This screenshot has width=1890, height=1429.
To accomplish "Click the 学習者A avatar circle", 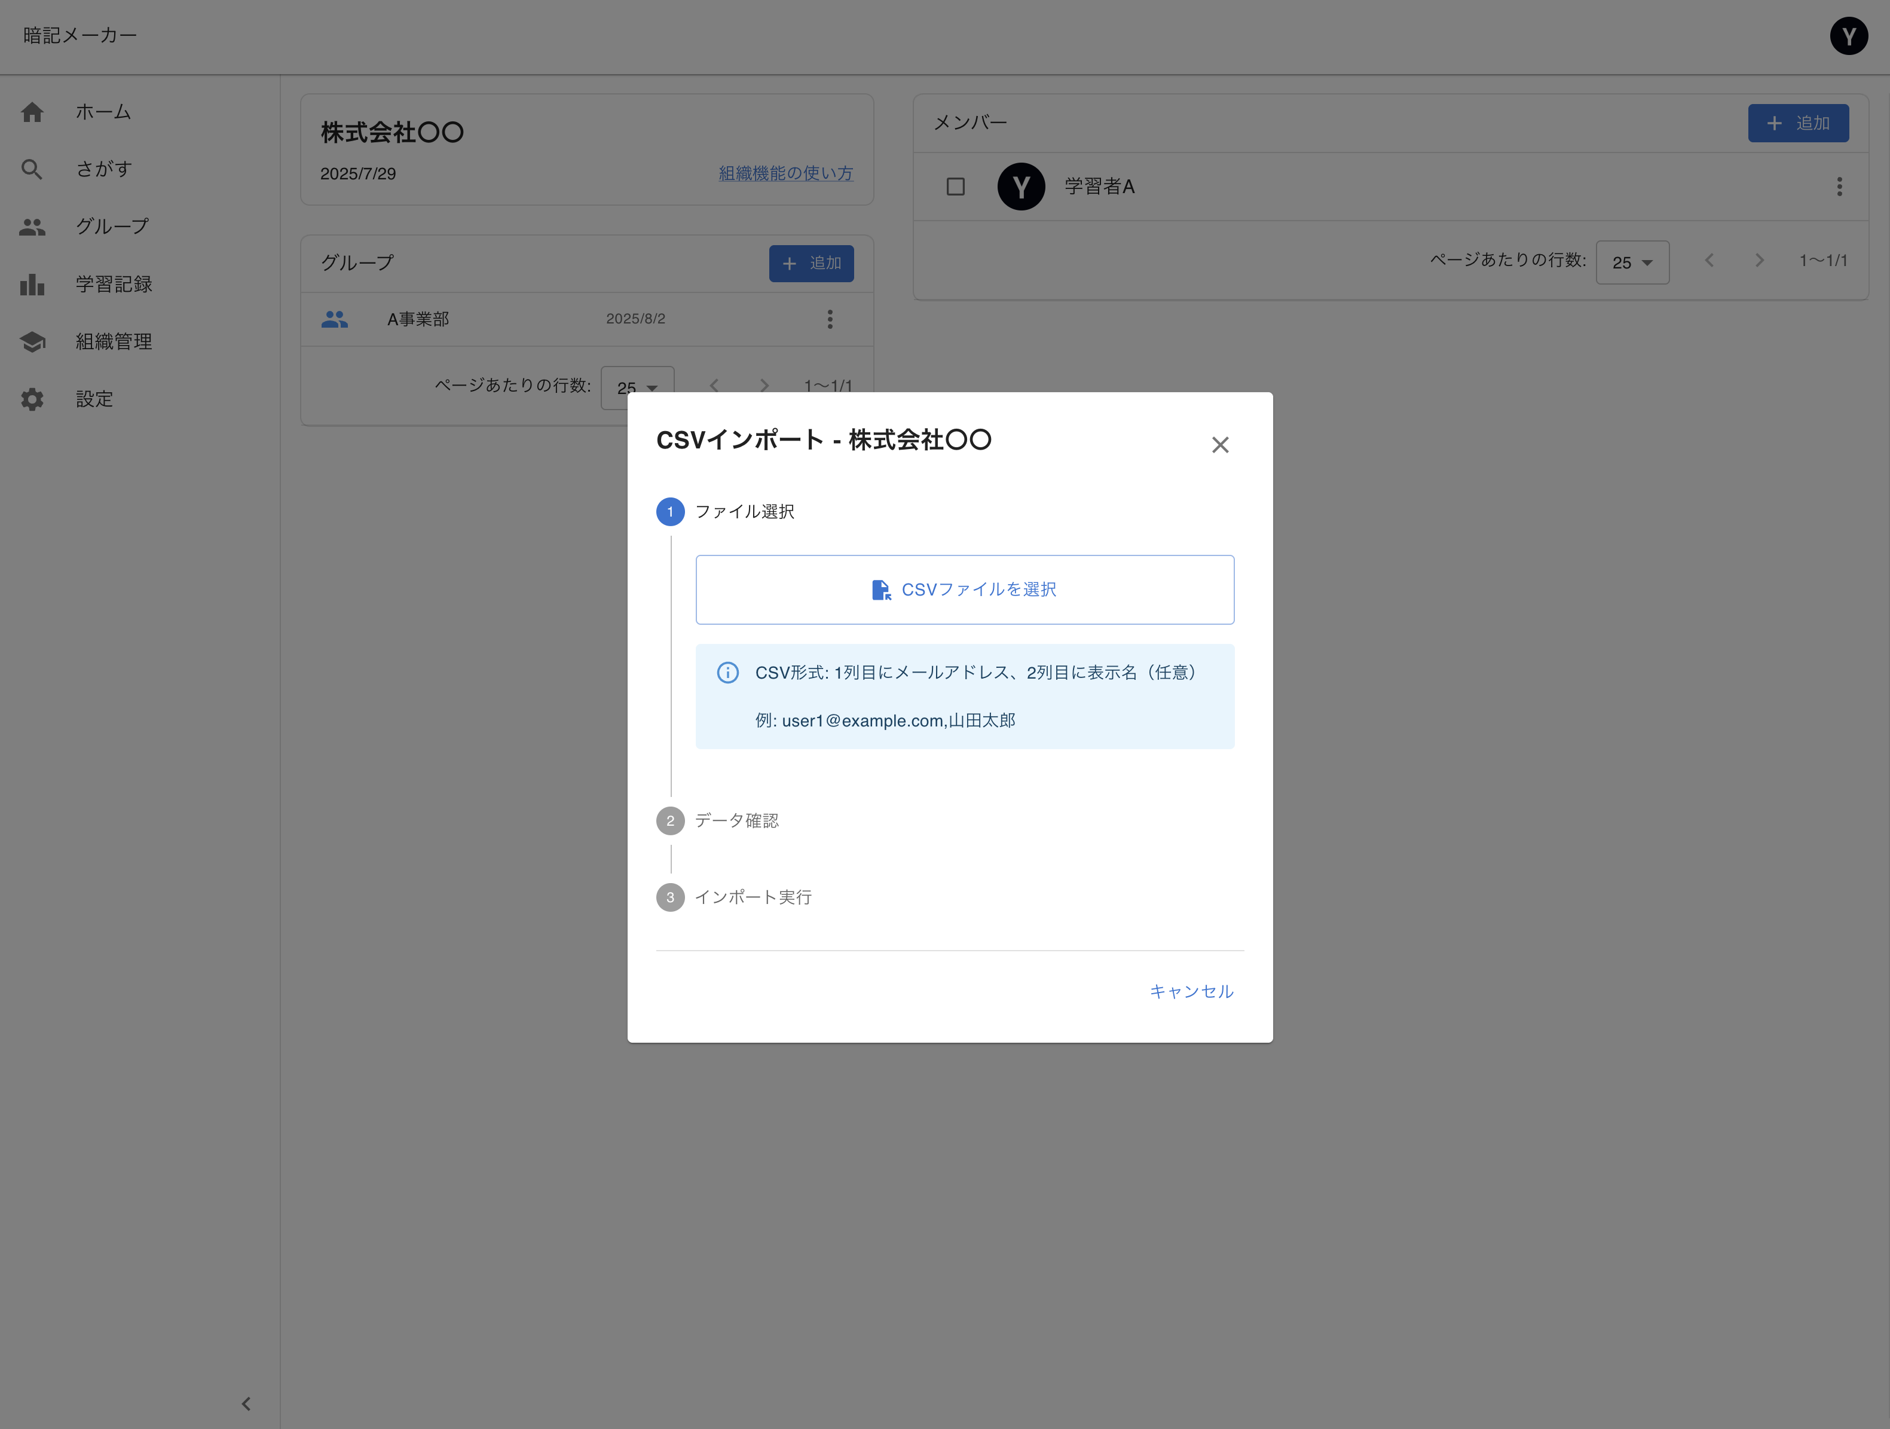I will point(1021,187).
